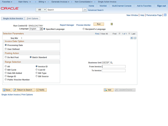Click the bottom Single Action Invoice link
Image resolution: width=168 pixels, height=126 pixels.
click(x=10, y=94)
